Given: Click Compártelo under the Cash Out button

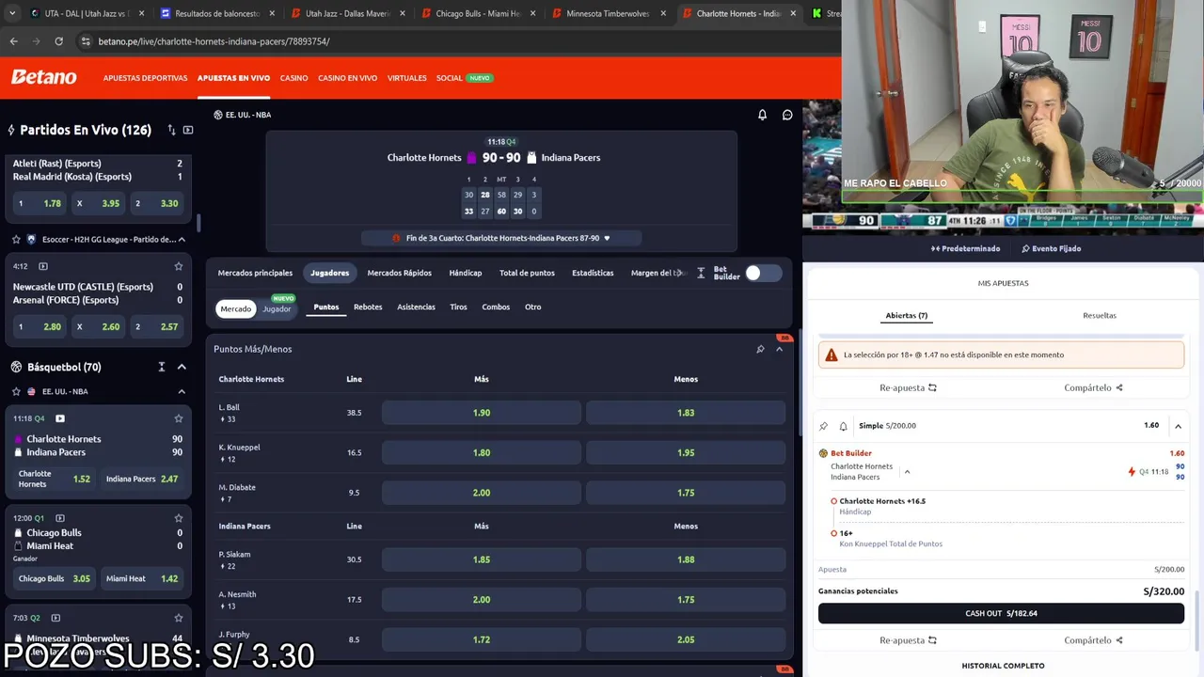Looking at the screenshot, I should [x=1093, y=640].
